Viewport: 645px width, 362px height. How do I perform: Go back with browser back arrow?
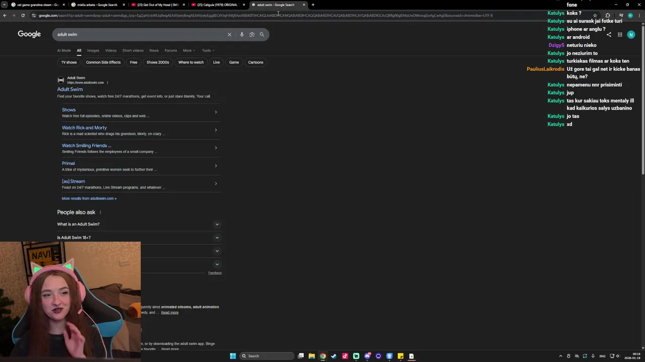coord(5,16)
